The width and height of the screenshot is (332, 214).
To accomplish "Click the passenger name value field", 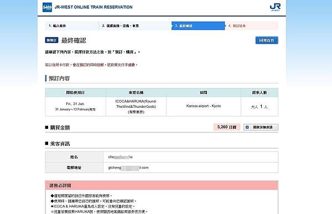I will click(x=190, y=157).
